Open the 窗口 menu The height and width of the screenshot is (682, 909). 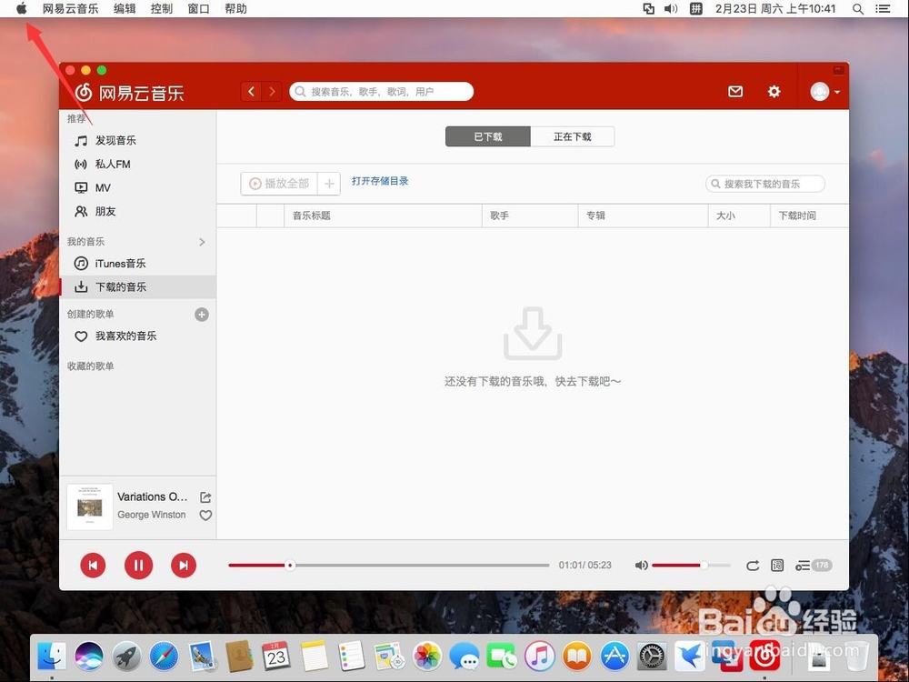199,9
